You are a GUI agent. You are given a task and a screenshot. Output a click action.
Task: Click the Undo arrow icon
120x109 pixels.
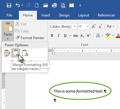[18, 5]
